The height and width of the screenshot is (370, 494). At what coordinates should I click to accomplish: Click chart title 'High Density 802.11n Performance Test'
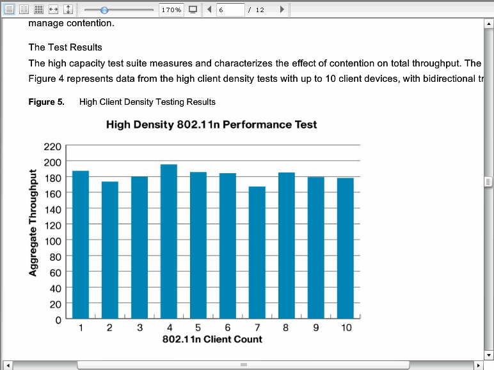tap(211, 125)
